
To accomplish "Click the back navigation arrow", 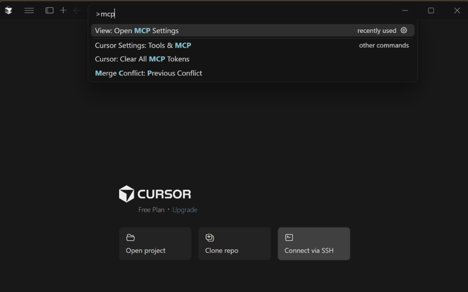I will click(77, 10).
